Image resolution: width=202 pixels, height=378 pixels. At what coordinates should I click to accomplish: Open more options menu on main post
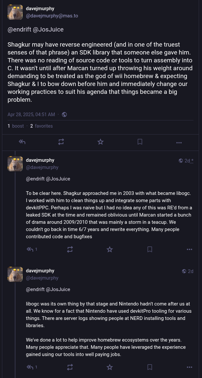179,142
